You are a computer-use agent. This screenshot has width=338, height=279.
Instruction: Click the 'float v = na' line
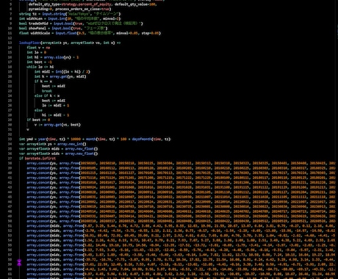point(38,48)
